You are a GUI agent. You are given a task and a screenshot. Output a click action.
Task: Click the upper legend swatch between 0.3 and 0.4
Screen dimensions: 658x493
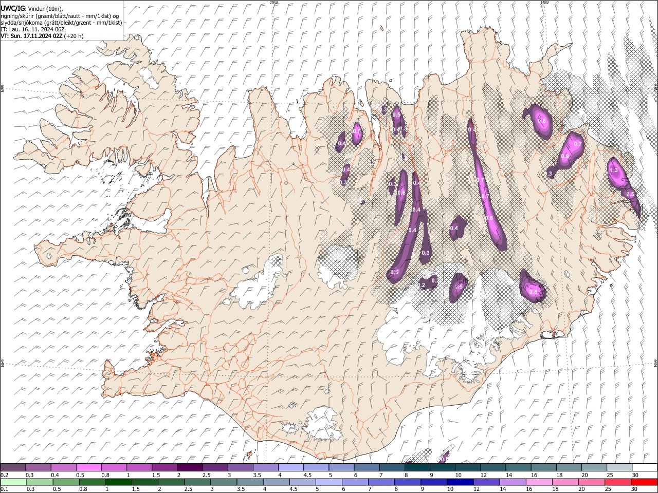(38, 467)
